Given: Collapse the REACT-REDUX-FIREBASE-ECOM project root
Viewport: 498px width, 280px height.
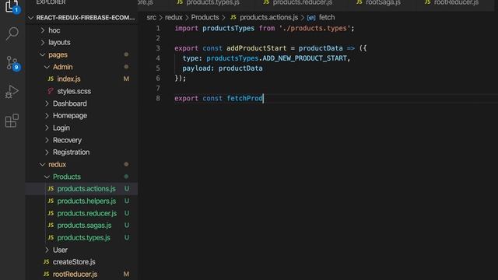Looking at the screenshot, I should tap(31, 18).
